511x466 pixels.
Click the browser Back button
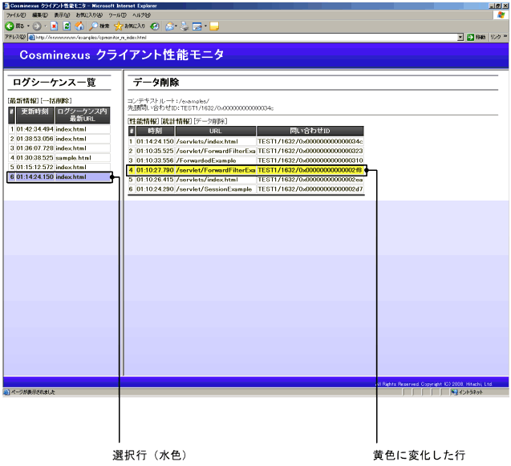click(x=14, y=26)
